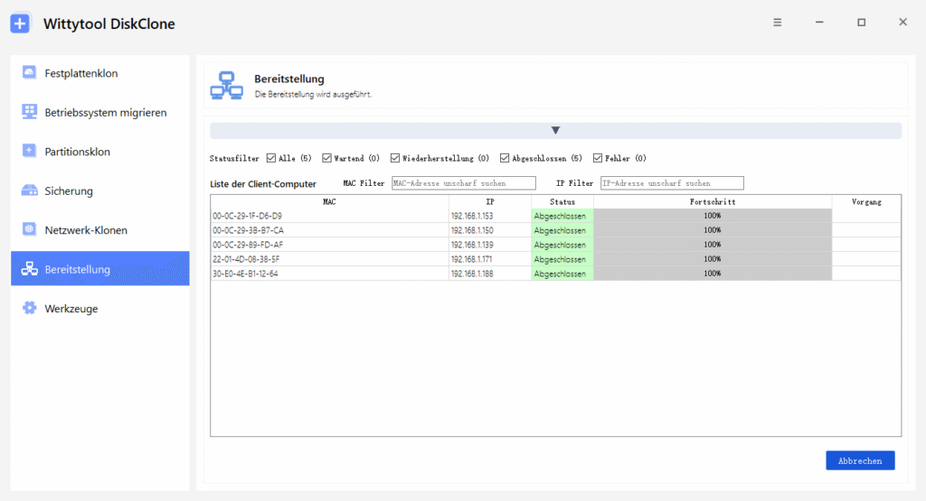Click the MAC column header
The image size is (926, 501).
329,201
